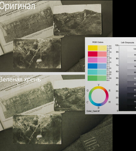Image resolution: width=136 pixels, height=151 pixels.
Task: Click the RGB Colors title
Action: pyautogui.click(x=98, y=42)
